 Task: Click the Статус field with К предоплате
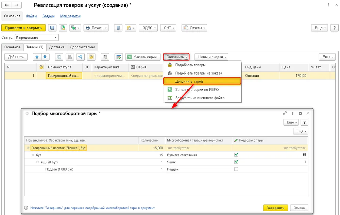click(34, 37)
